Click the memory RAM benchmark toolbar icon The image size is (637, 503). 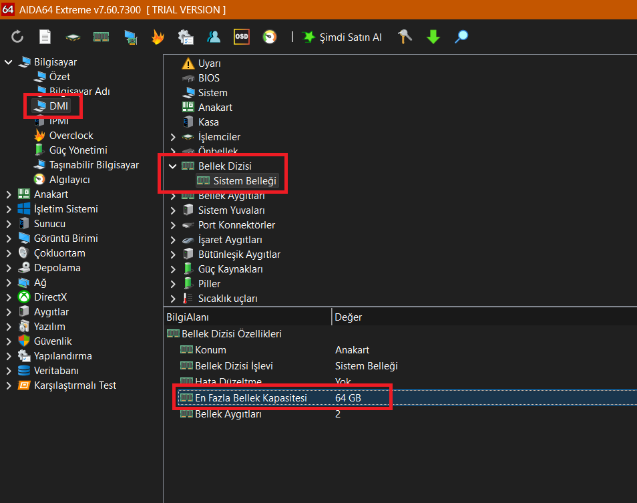point(101,37)
